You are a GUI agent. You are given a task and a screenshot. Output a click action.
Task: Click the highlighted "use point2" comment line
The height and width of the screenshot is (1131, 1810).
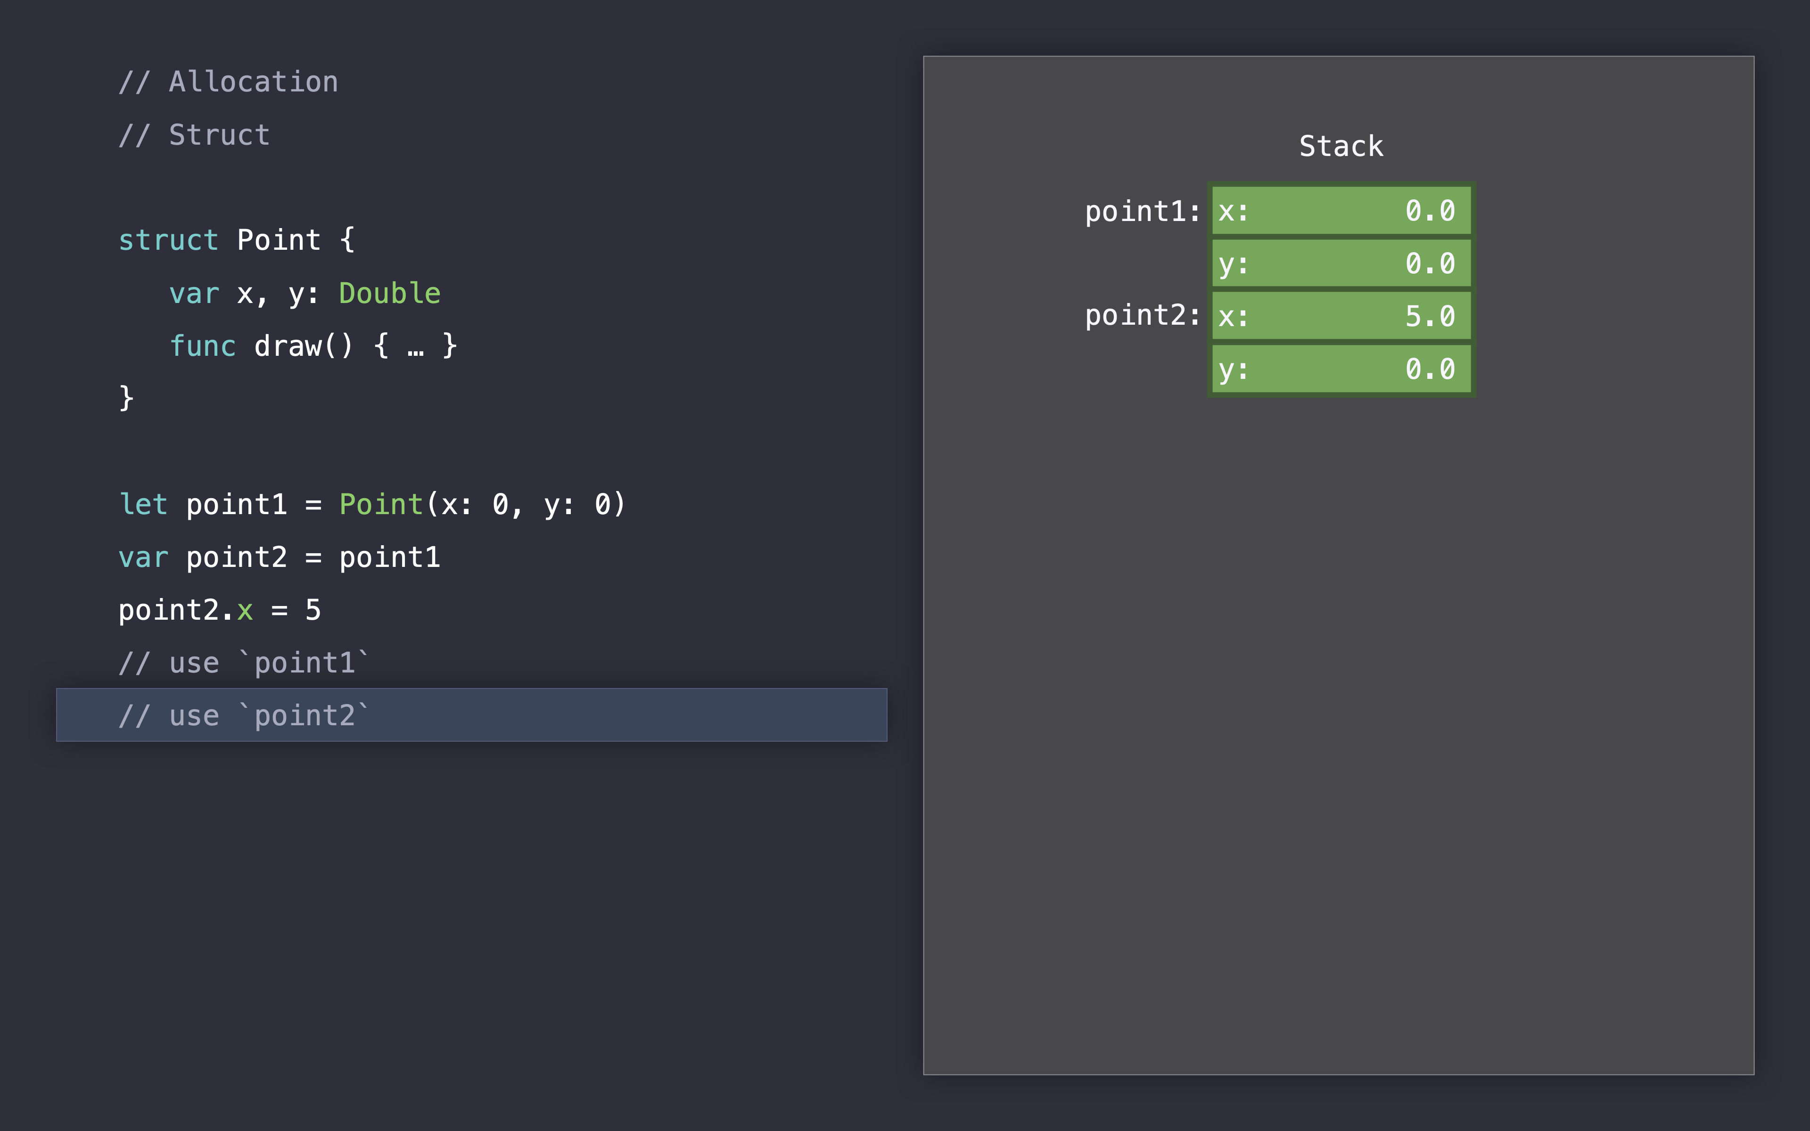point(471,715)
